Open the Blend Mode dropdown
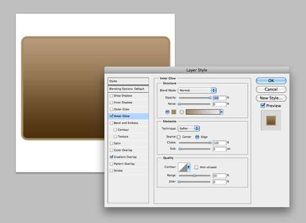 click(x=197, y=90)
